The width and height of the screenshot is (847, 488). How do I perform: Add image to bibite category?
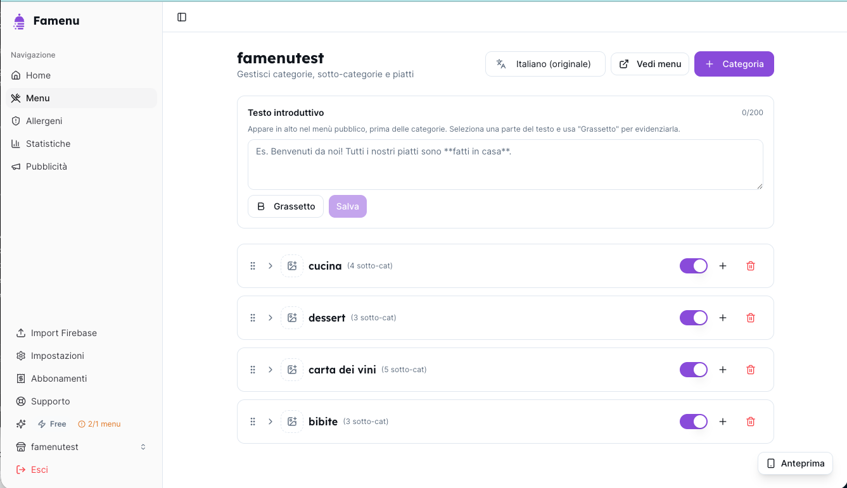[x=292, y=422]
